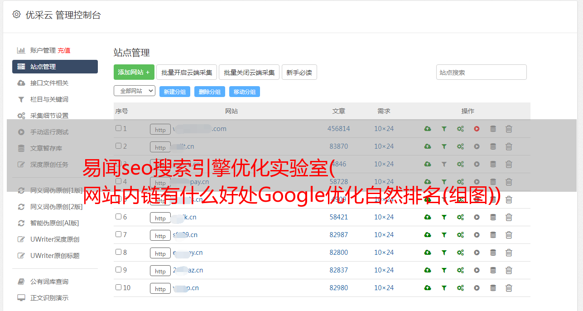Select the checkbox for site number 8
This screenshot has height=311, width=583.
pyautogui.click(x=119, y=252)
